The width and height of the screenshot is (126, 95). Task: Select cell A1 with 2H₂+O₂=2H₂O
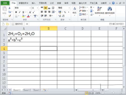tap(24, 34)
